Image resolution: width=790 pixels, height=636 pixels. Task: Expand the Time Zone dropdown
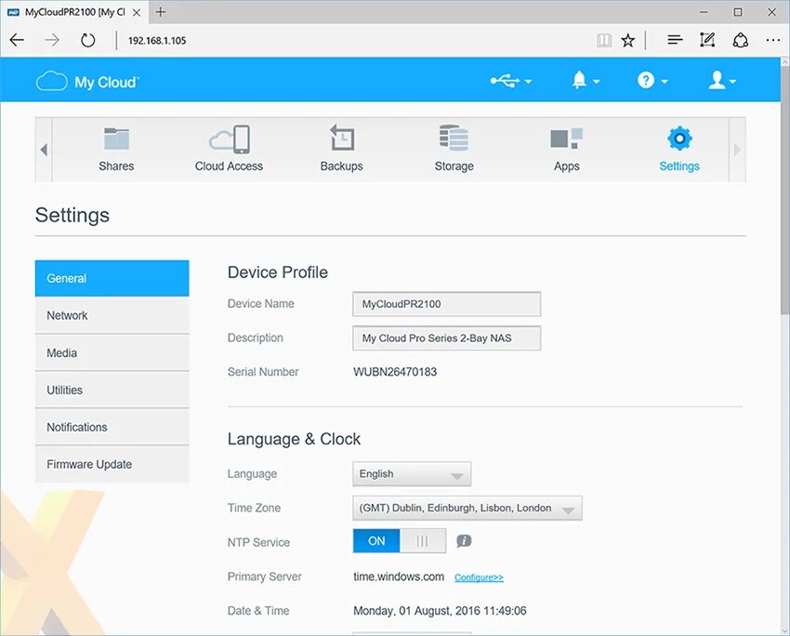point(467,508)
